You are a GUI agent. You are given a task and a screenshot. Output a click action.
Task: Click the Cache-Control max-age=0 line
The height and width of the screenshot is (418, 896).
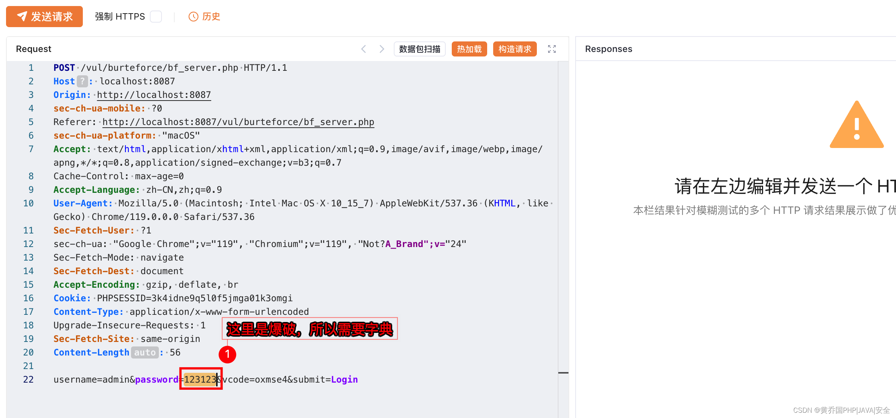[x=119, y=176]
